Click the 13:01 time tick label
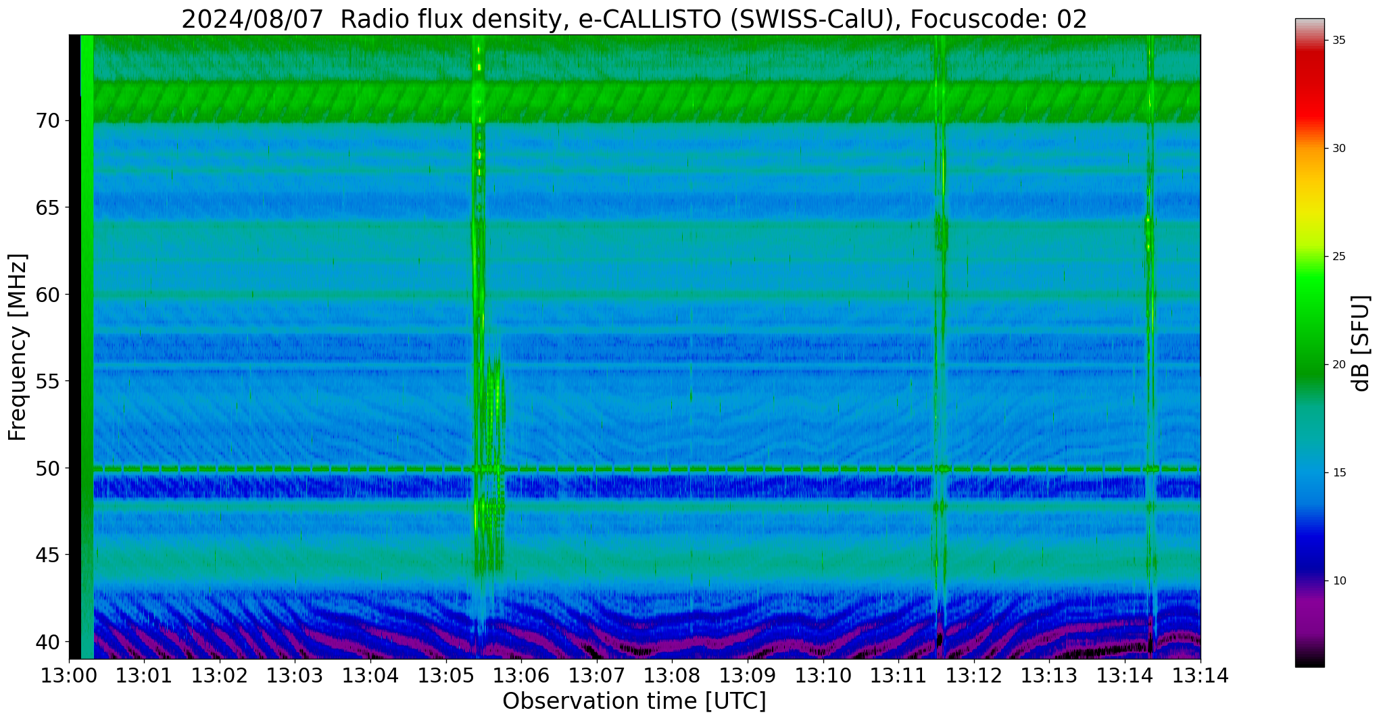The image size is (1381, 721). coord(145,676)
